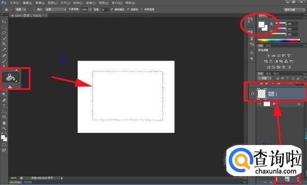307x185 pixels.
Task: Open the Character panel icon
Action: [x=252, y=53]
